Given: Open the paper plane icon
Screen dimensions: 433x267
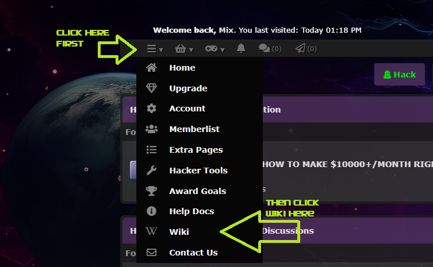Looking at the screenshot, I should point(300,48).
